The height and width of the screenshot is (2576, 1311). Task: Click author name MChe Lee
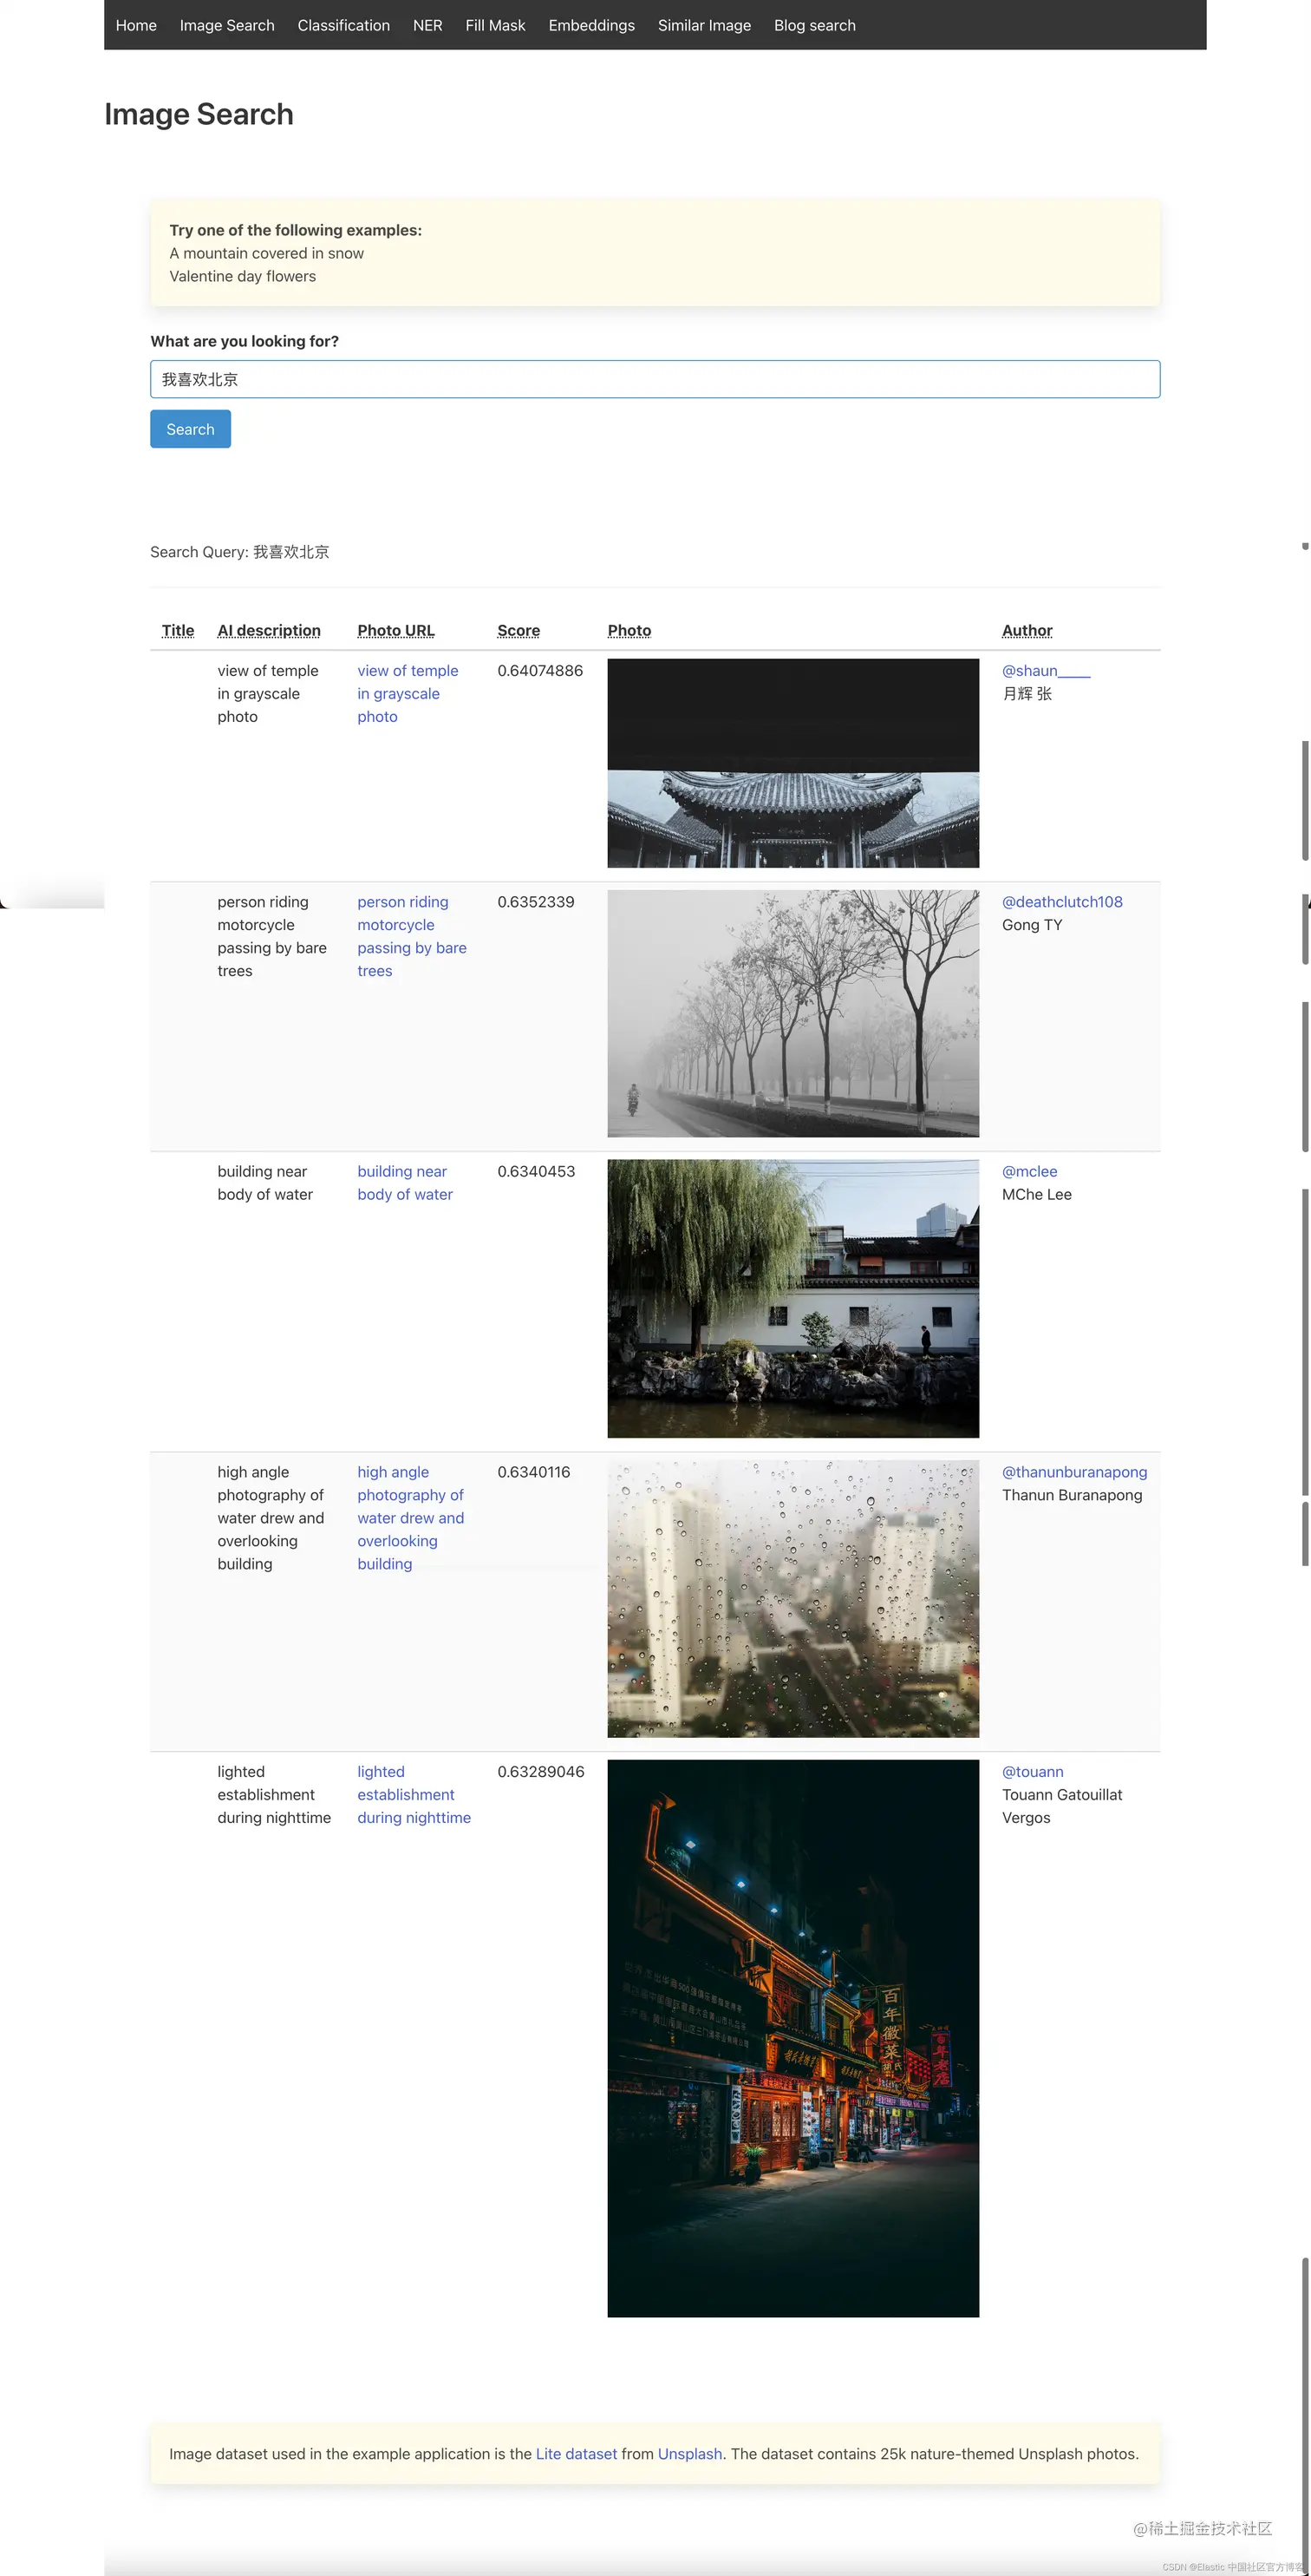(1037, 1194)
